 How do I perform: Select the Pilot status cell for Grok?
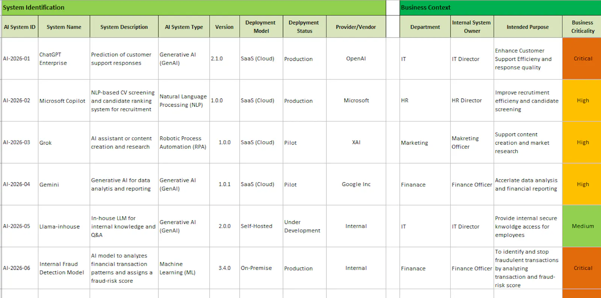click(305, 142)
